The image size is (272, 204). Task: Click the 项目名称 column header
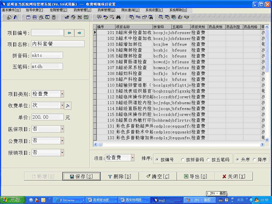coord(134,27)
